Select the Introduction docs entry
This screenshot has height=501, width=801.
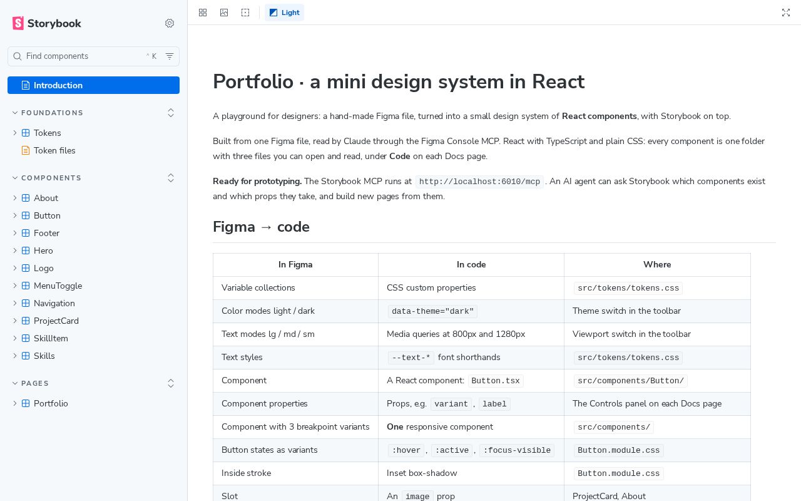93,85
